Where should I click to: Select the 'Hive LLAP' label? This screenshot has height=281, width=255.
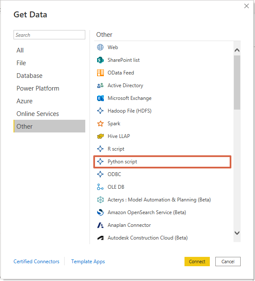point(119,136)
